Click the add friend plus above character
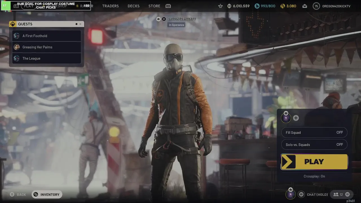 164,19
